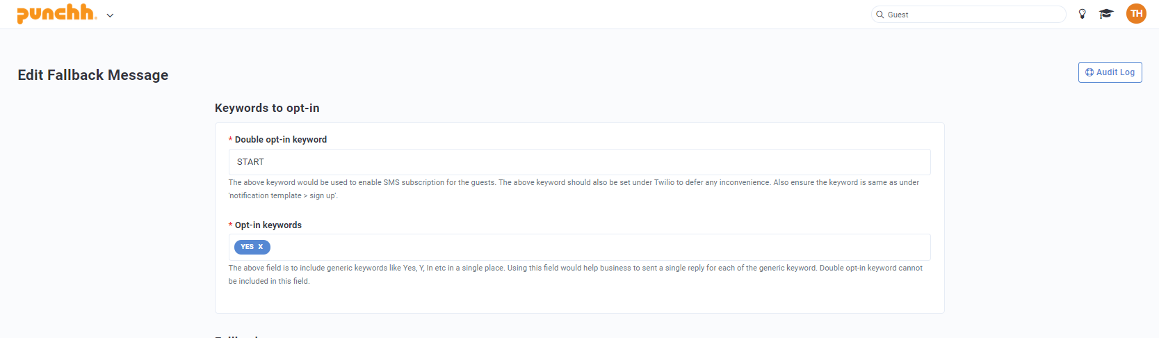Open the Audit Log
This screenshot has width=1159, height=338.
pos(1110,72)
